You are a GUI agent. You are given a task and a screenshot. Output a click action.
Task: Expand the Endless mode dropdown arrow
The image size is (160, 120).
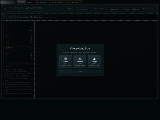click(x=90, y=9)
